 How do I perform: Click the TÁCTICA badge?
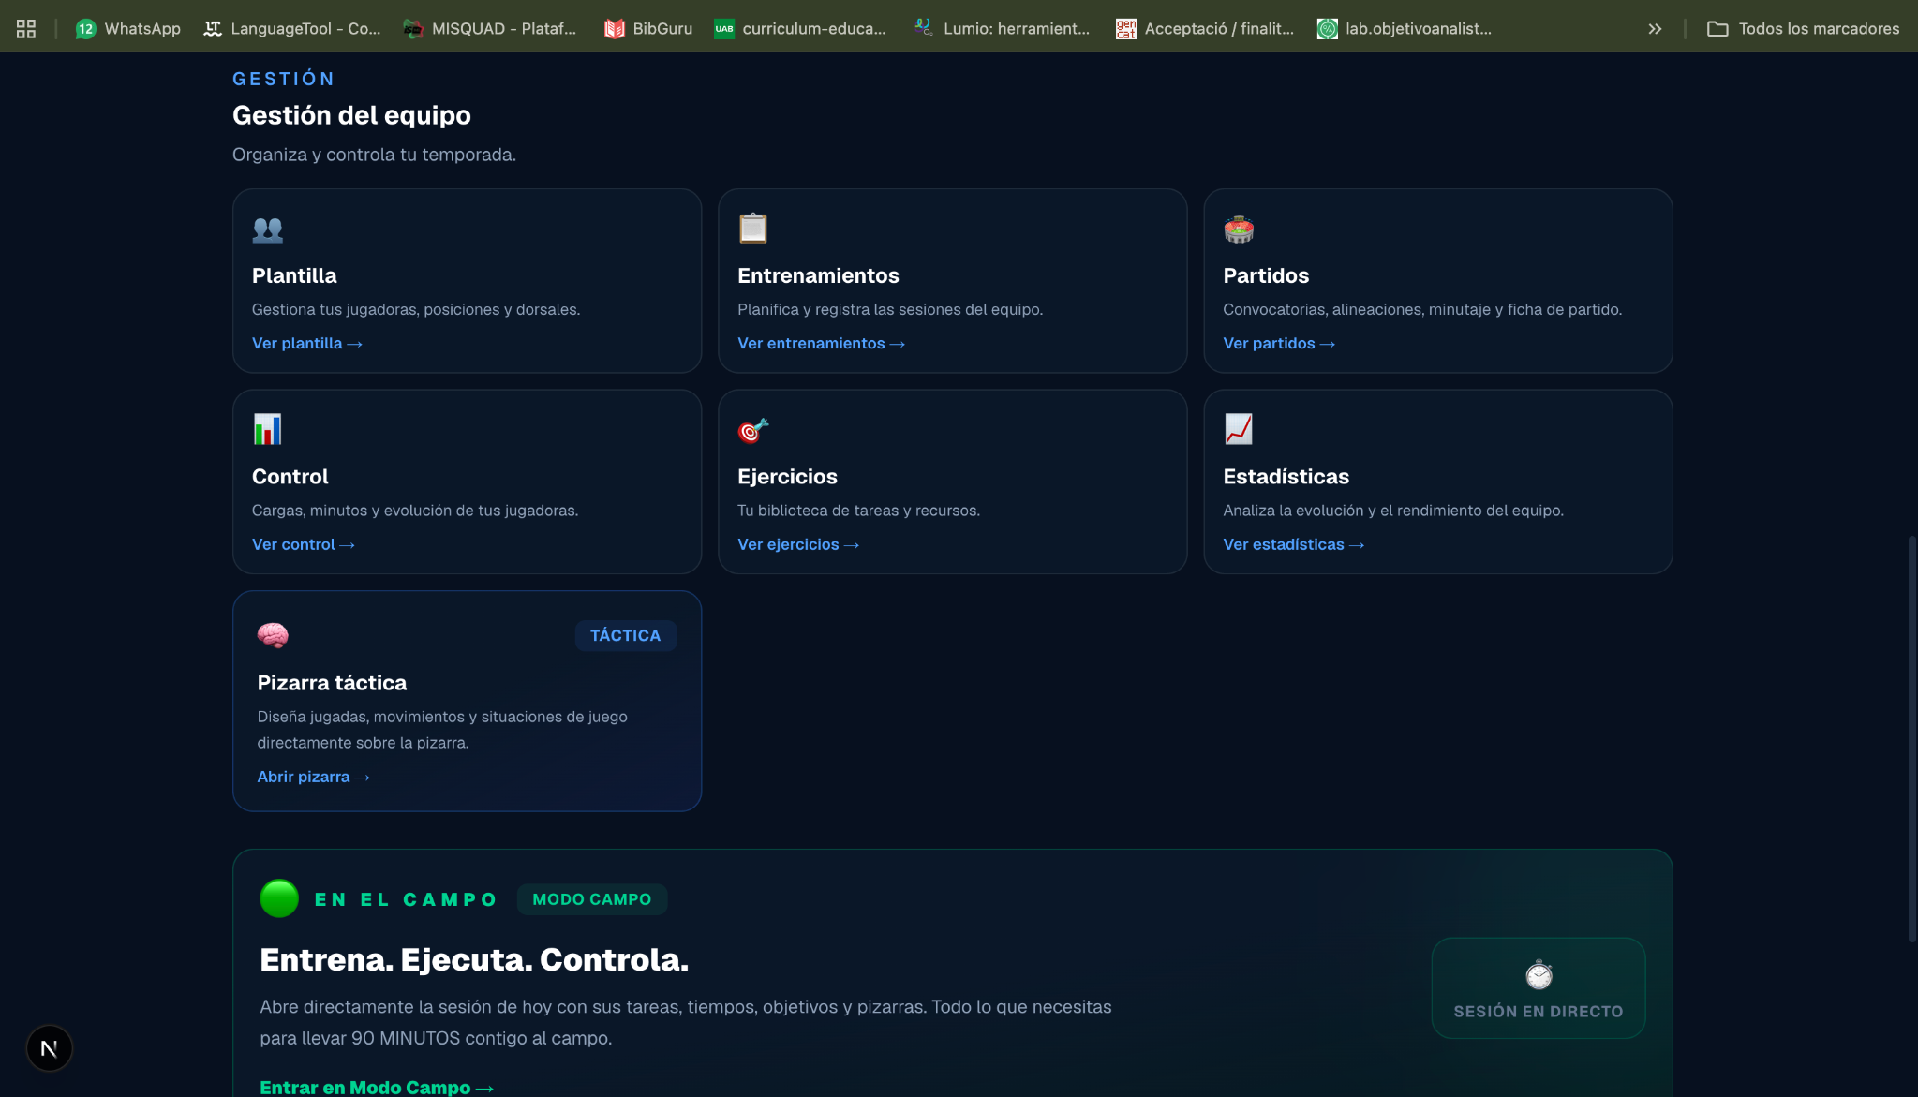click(x=626, y=635)
